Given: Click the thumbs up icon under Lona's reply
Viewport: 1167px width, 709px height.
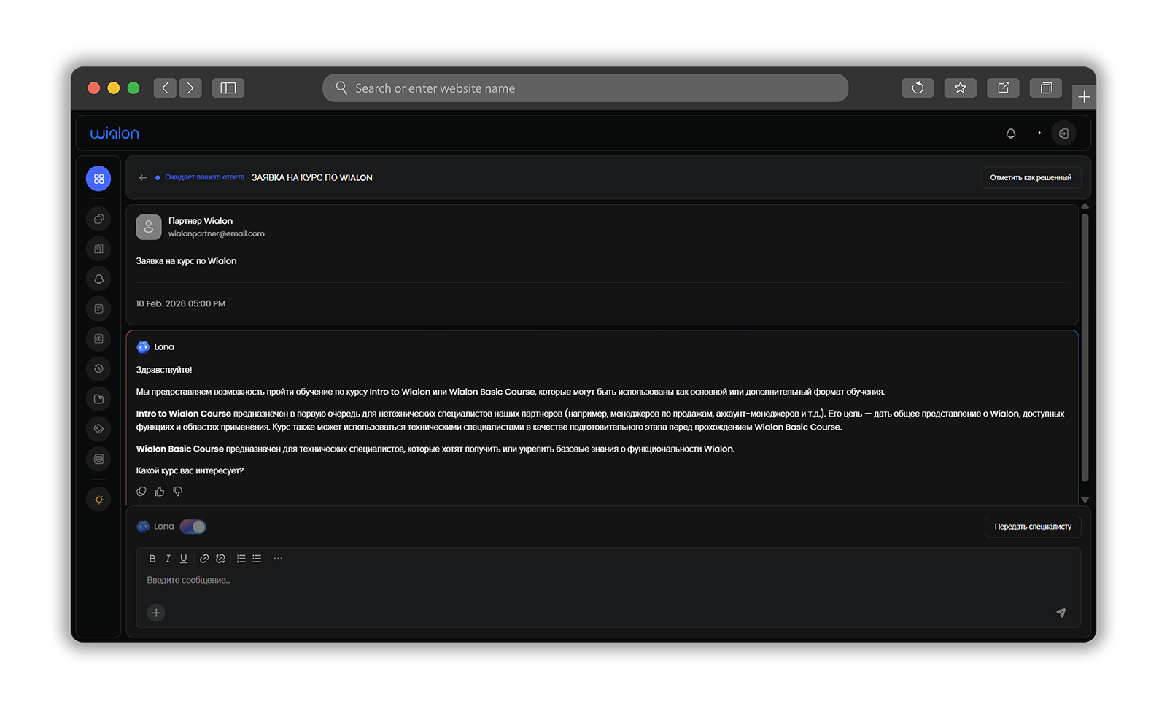Looking at the screenshot, I should 160,492.
